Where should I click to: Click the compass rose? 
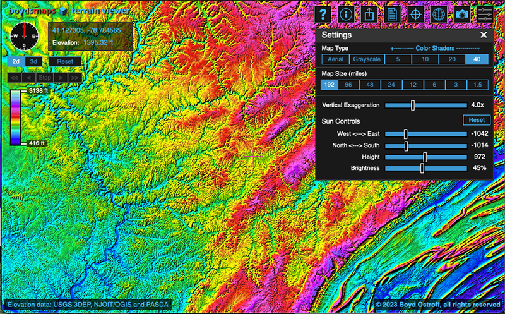[25, 35]
